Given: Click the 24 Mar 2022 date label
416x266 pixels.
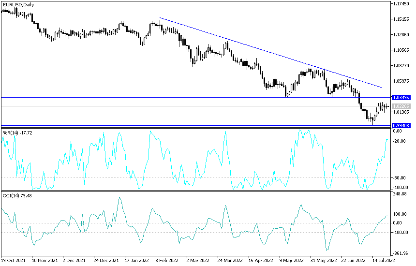Looking at the screenshot, I should coord(230,260).
